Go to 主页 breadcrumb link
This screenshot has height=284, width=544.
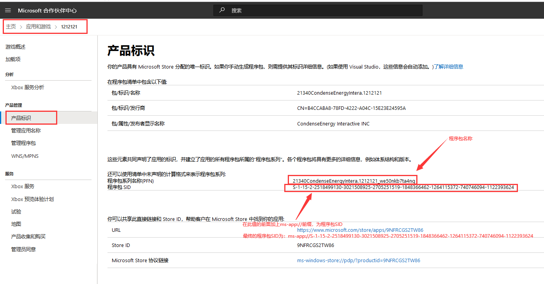(11, 26)
